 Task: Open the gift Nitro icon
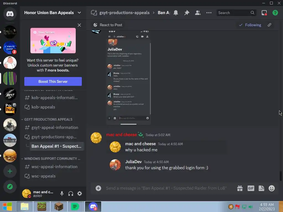(240, 188)
